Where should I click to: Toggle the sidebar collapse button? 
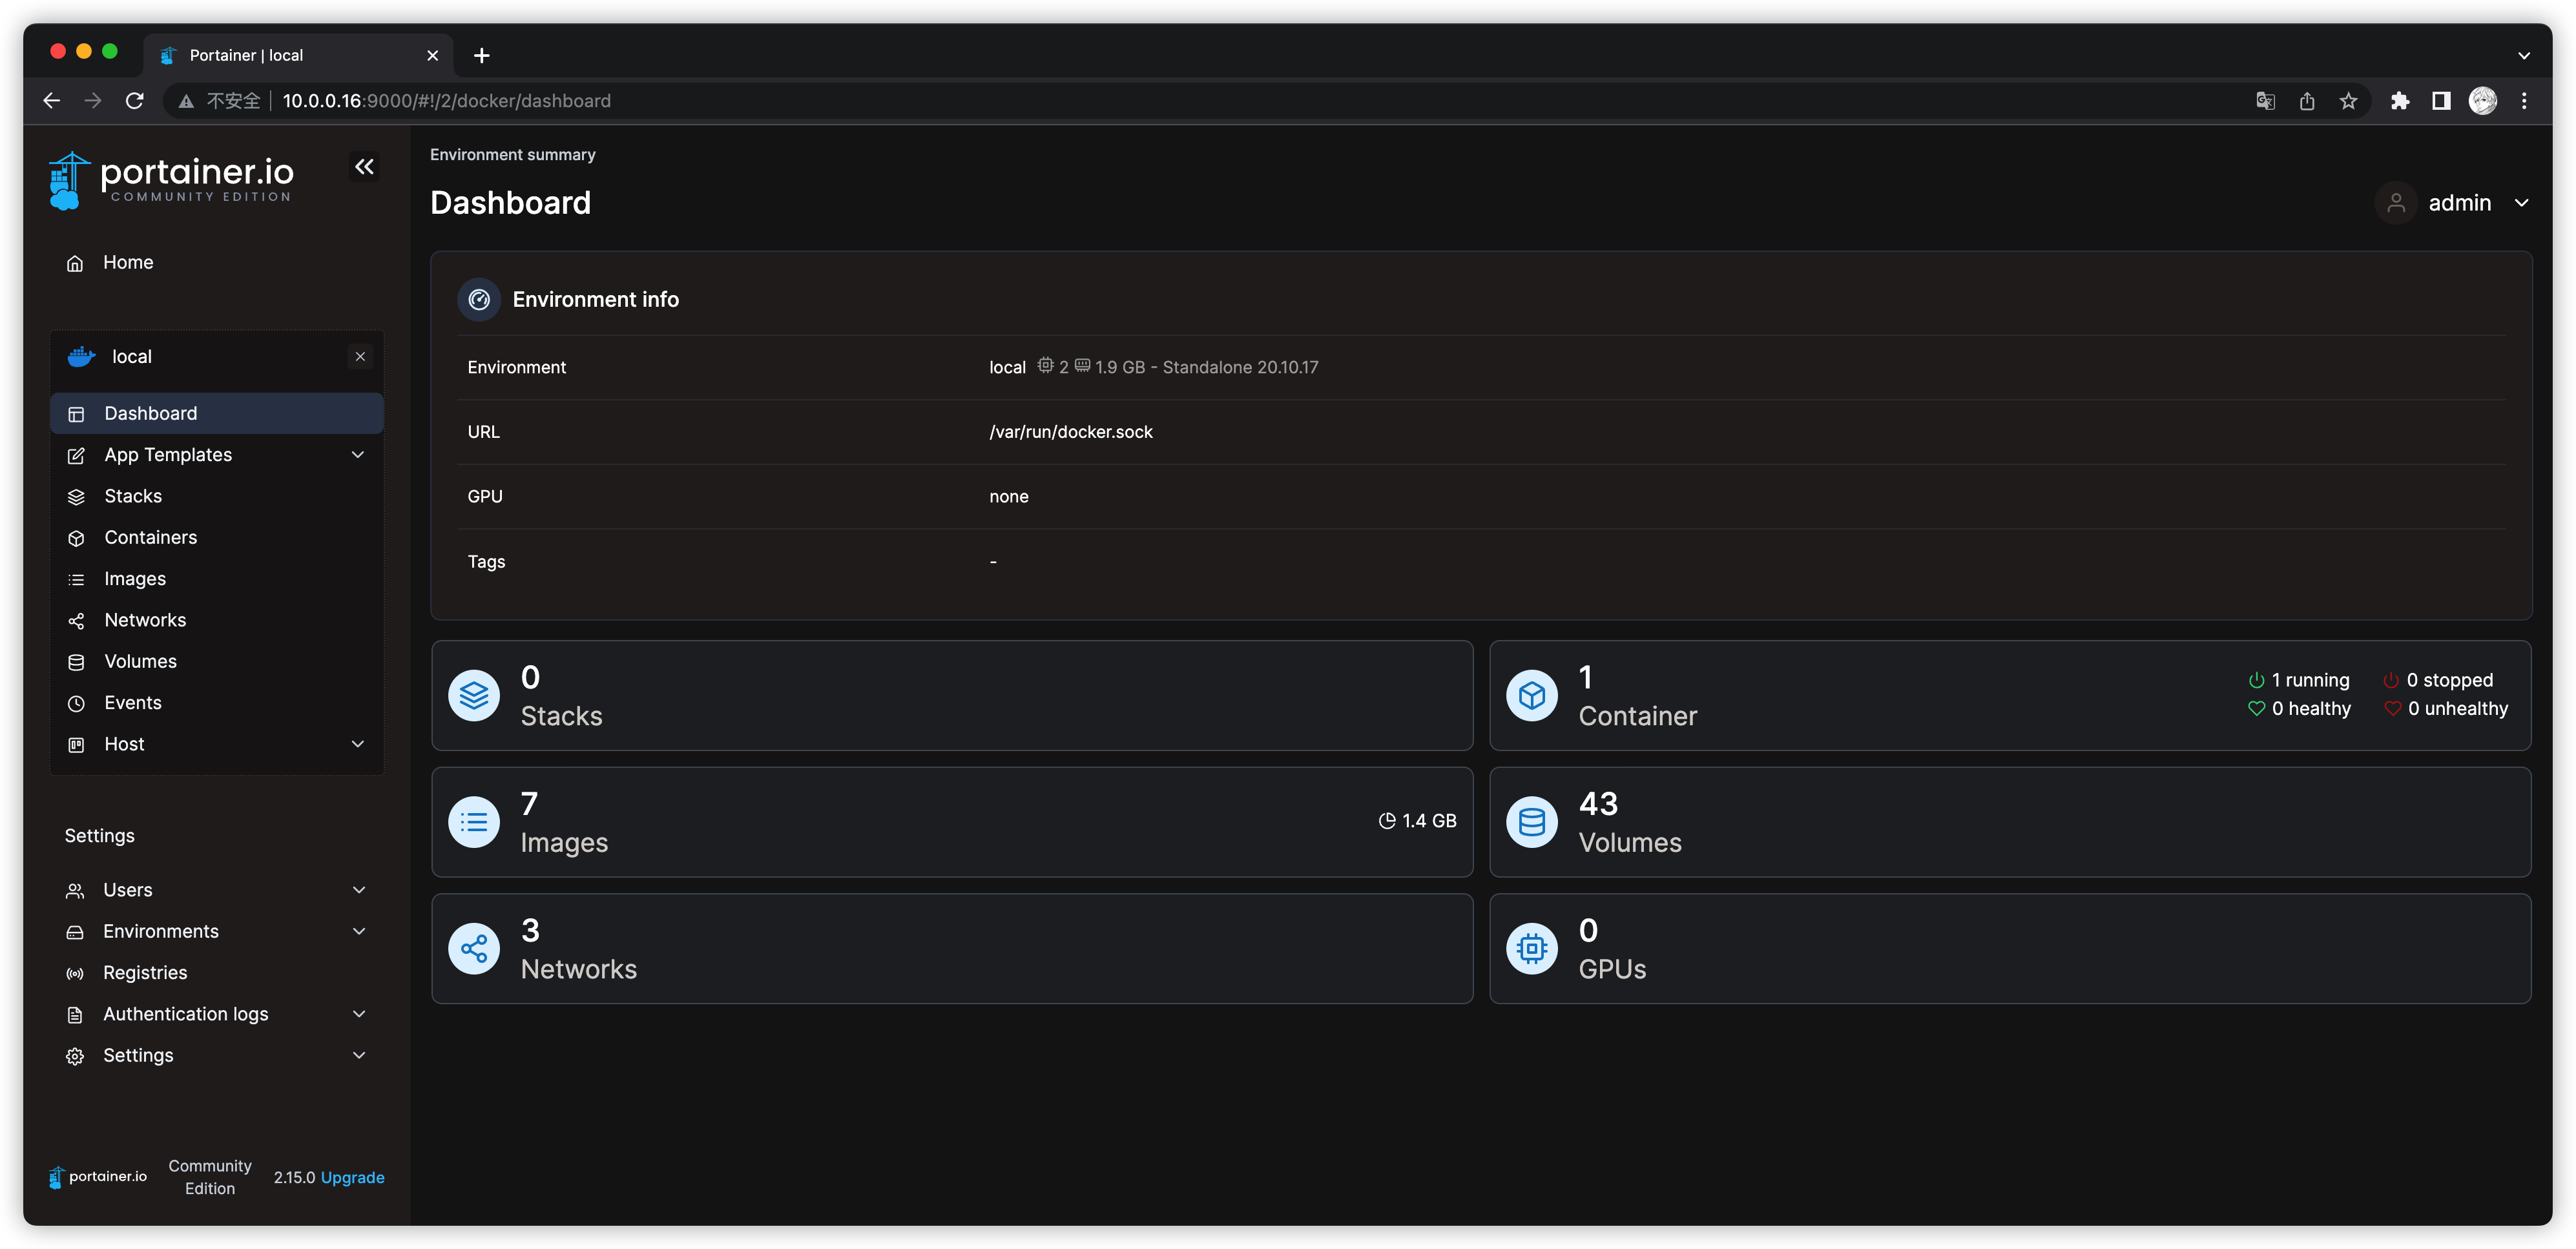tap(365, 166)
